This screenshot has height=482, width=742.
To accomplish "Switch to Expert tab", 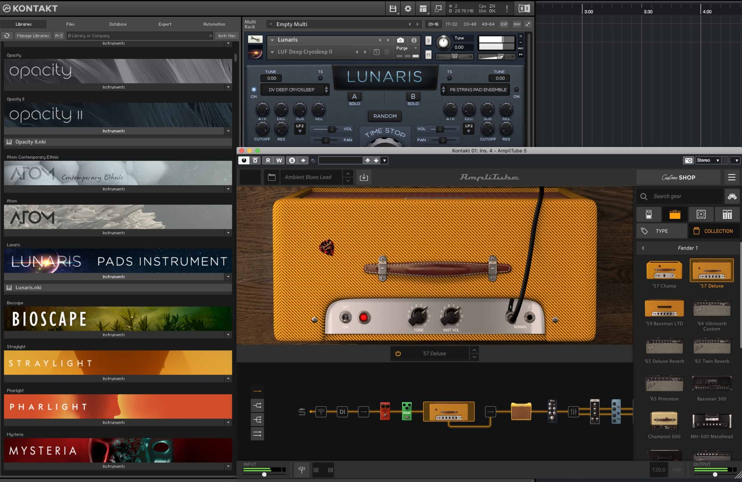I will (165, 24).
